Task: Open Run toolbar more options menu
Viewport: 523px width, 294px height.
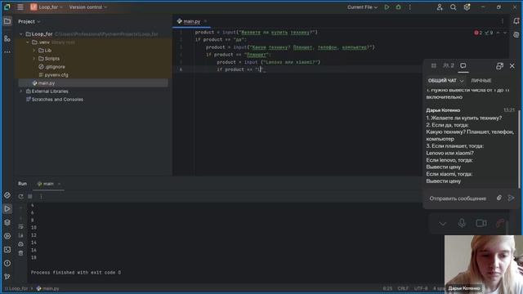Action: tap(41, 197)
